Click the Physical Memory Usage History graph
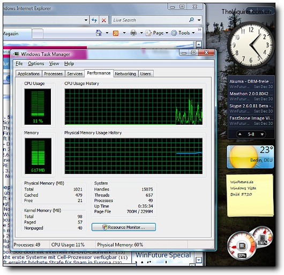The width and height of the screenshot is (284, 275). tap(133, 156)
